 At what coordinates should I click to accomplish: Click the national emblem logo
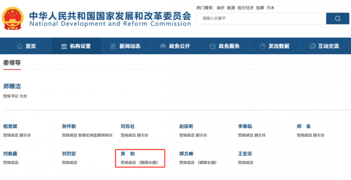[13, 19]
